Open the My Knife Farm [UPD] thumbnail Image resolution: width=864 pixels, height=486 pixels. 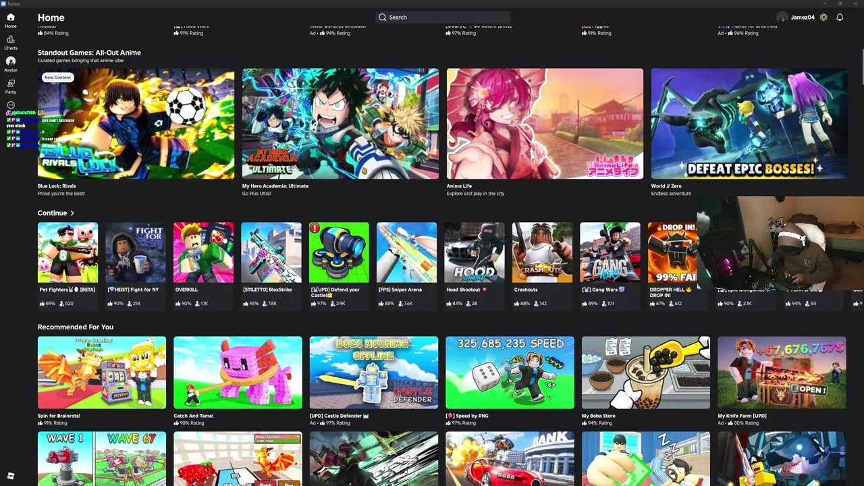pos(782,373)
